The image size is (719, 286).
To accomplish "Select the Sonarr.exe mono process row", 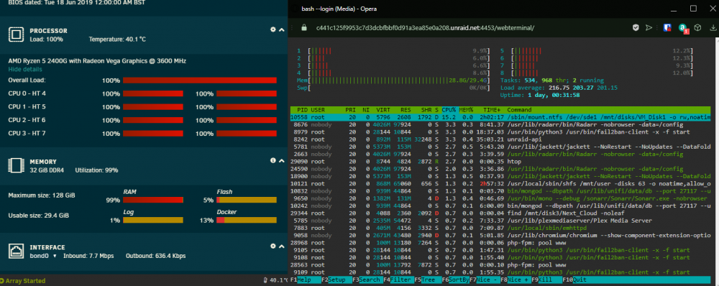I will pyautogui.click(x=500, y=198).
